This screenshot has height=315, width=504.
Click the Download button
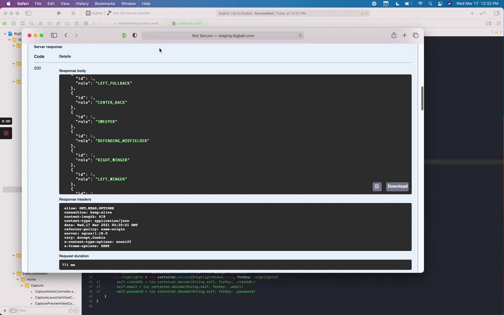(x=397, y=187)
